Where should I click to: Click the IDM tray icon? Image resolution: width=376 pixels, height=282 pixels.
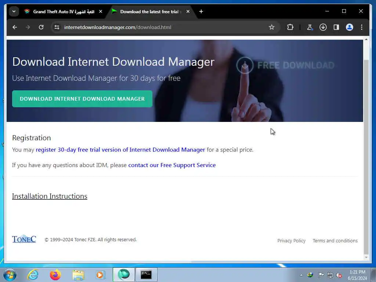click(310, 275)
